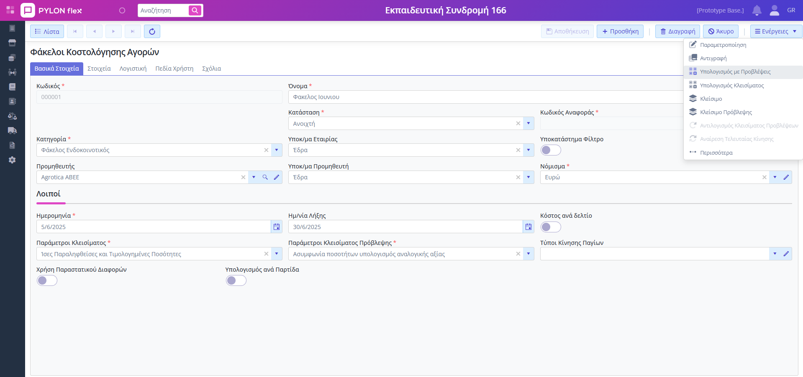Image resolution: width=803 pixels, height=377 pixels.
Task: Click the refresh icon in the toolbar
Action: (x=152, y=31)
